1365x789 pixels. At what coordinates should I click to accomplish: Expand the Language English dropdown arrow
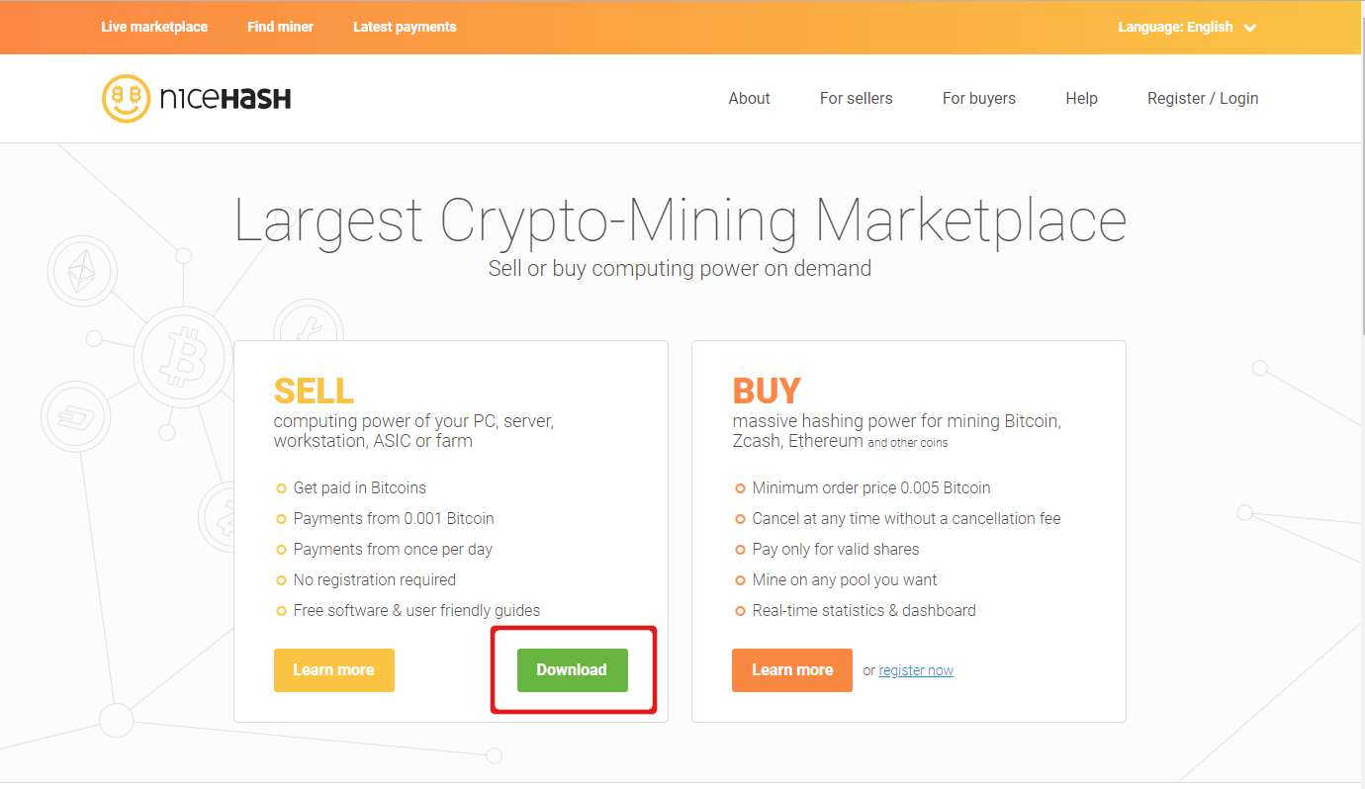[x=1250, y=28]
